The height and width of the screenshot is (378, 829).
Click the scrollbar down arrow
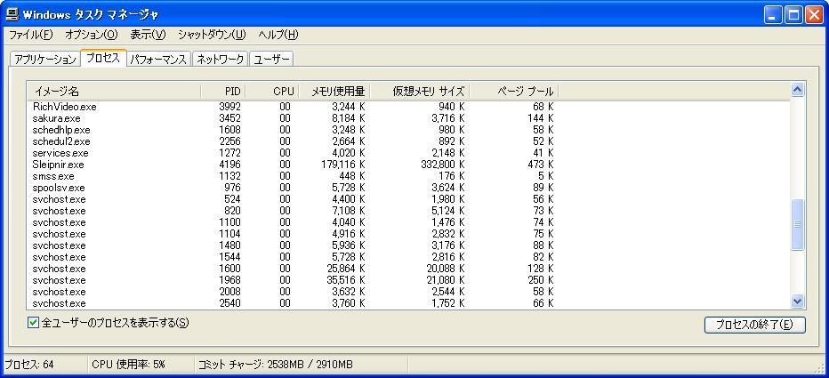point(797,302)
